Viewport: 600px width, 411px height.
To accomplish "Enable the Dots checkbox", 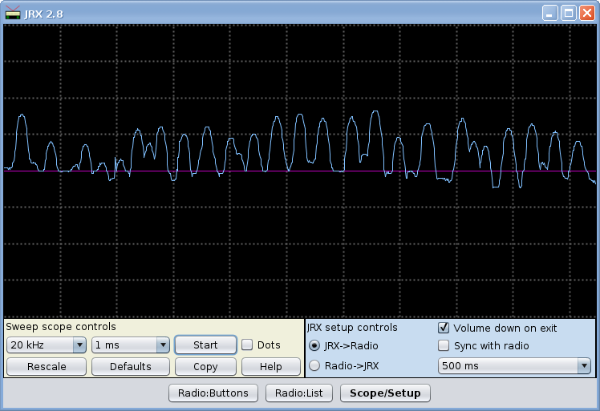I will coord(247,345).
